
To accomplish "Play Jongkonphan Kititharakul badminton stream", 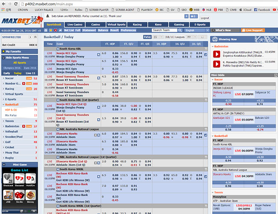I will click(x=216, y=54).
